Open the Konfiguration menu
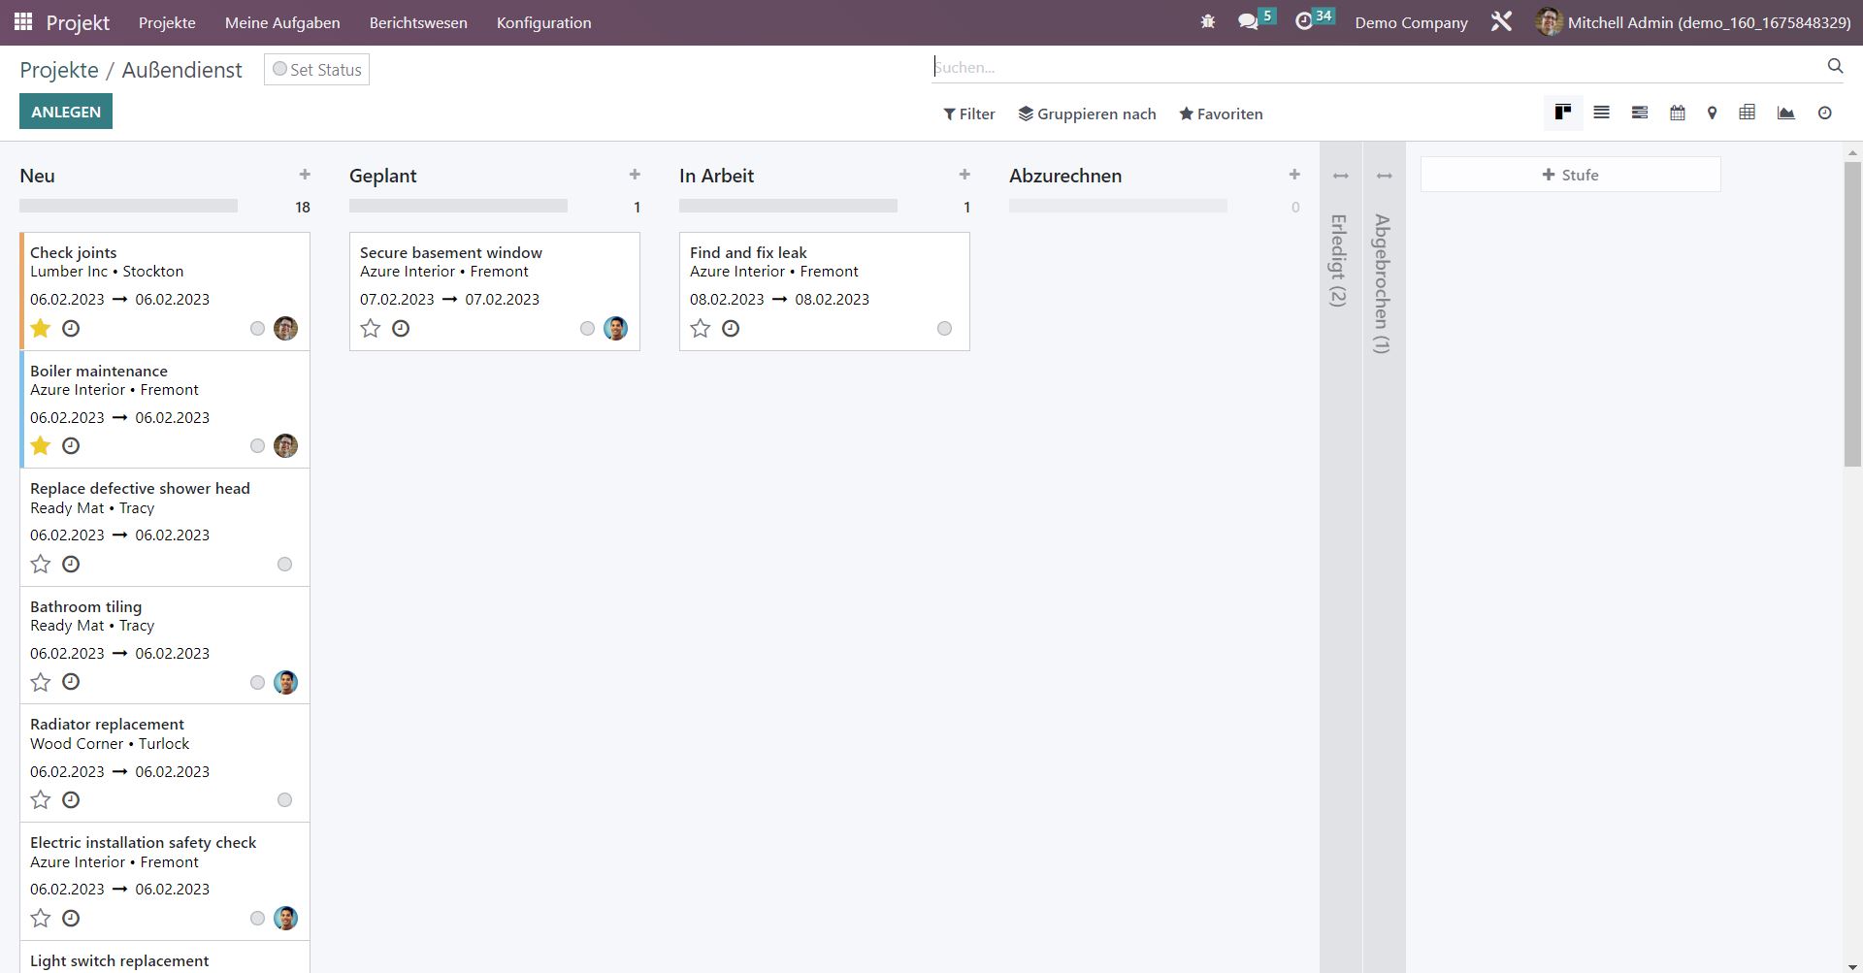1863x973 pixels. pos(543,22)
